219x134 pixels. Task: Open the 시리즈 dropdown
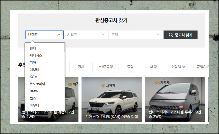86,35
